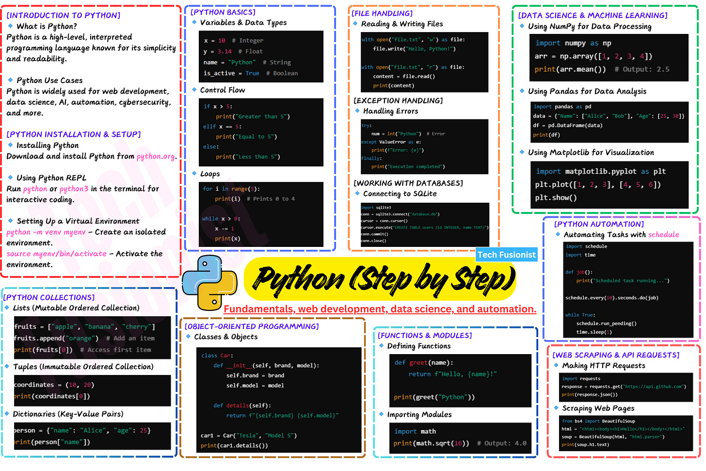Click the Python (Step by Step) title
This screenshot has width=706, height=471.
point(385,279)
